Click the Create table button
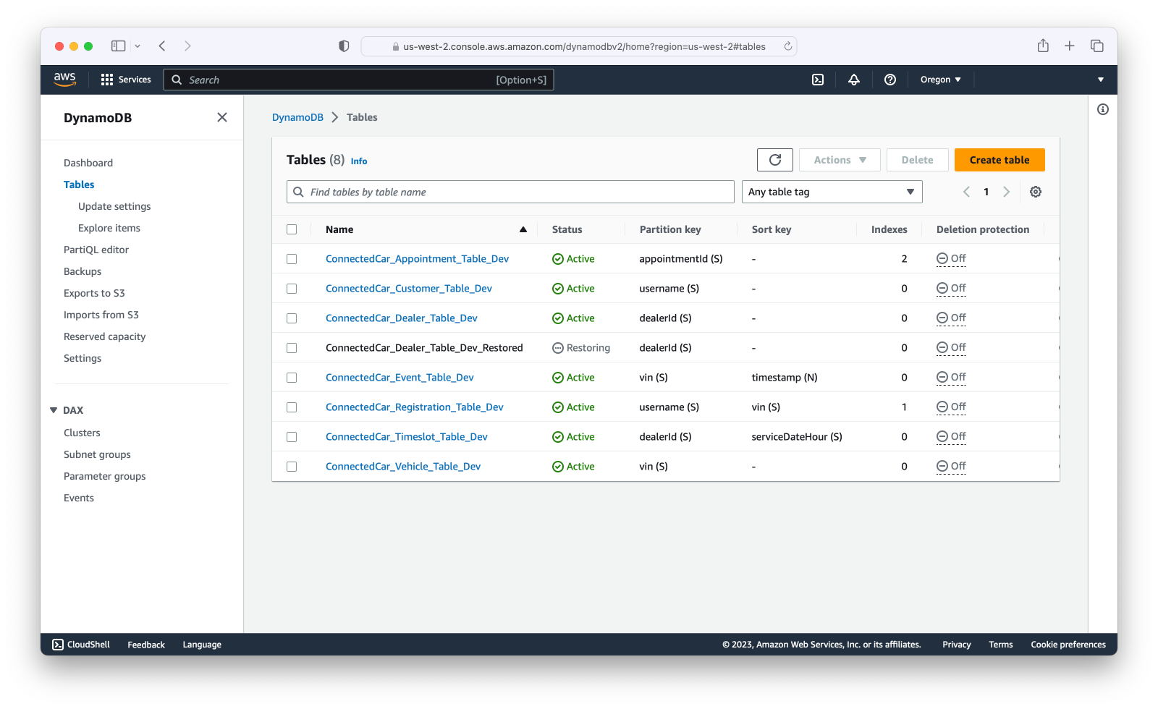Image resolution: width=1158 pixels, height=709 pixels. pyautogui.click(x=999, y=160)
